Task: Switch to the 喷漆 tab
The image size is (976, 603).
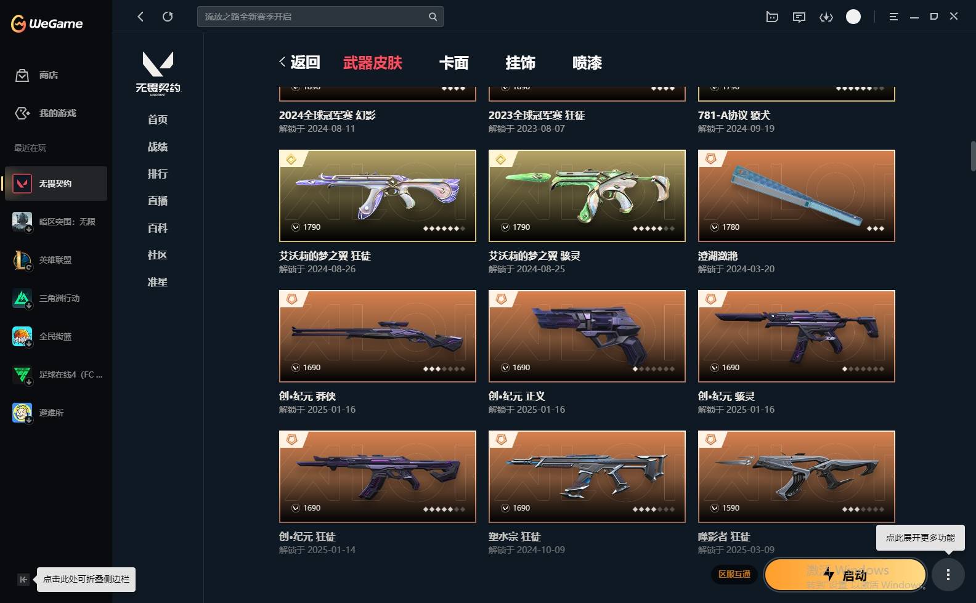Action: (x=587, y=63)
